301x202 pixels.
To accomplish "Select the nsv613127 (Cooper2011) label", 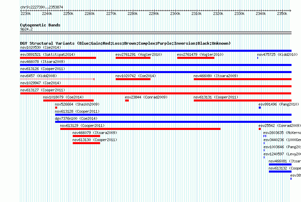I will tap(43, 90).
